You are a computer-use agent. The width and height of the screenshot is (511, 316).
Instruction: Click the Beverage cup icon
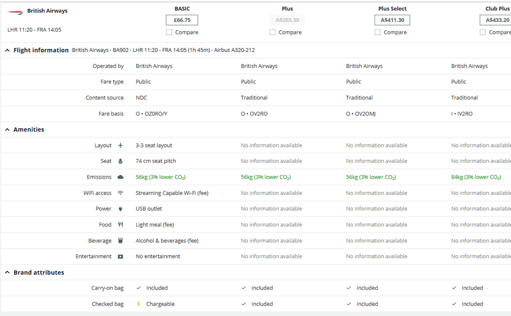(x=121, y=241)
